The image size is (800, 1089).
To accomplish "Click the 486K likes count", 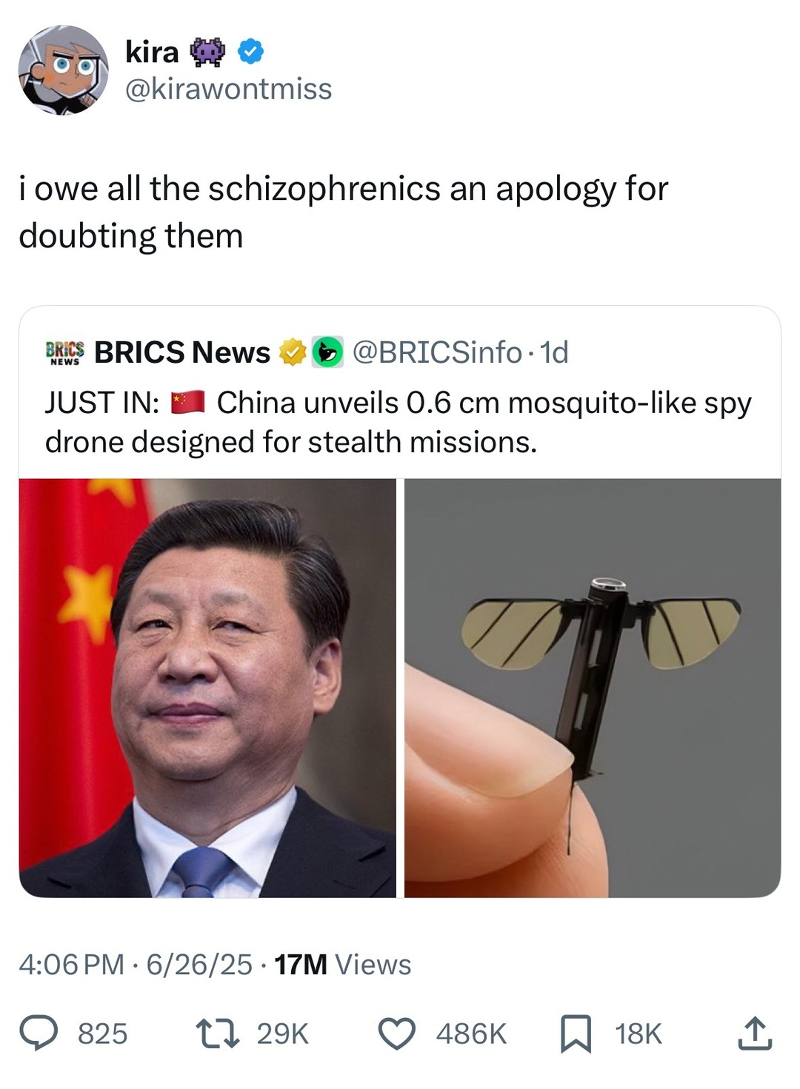I will point(471,1034).
